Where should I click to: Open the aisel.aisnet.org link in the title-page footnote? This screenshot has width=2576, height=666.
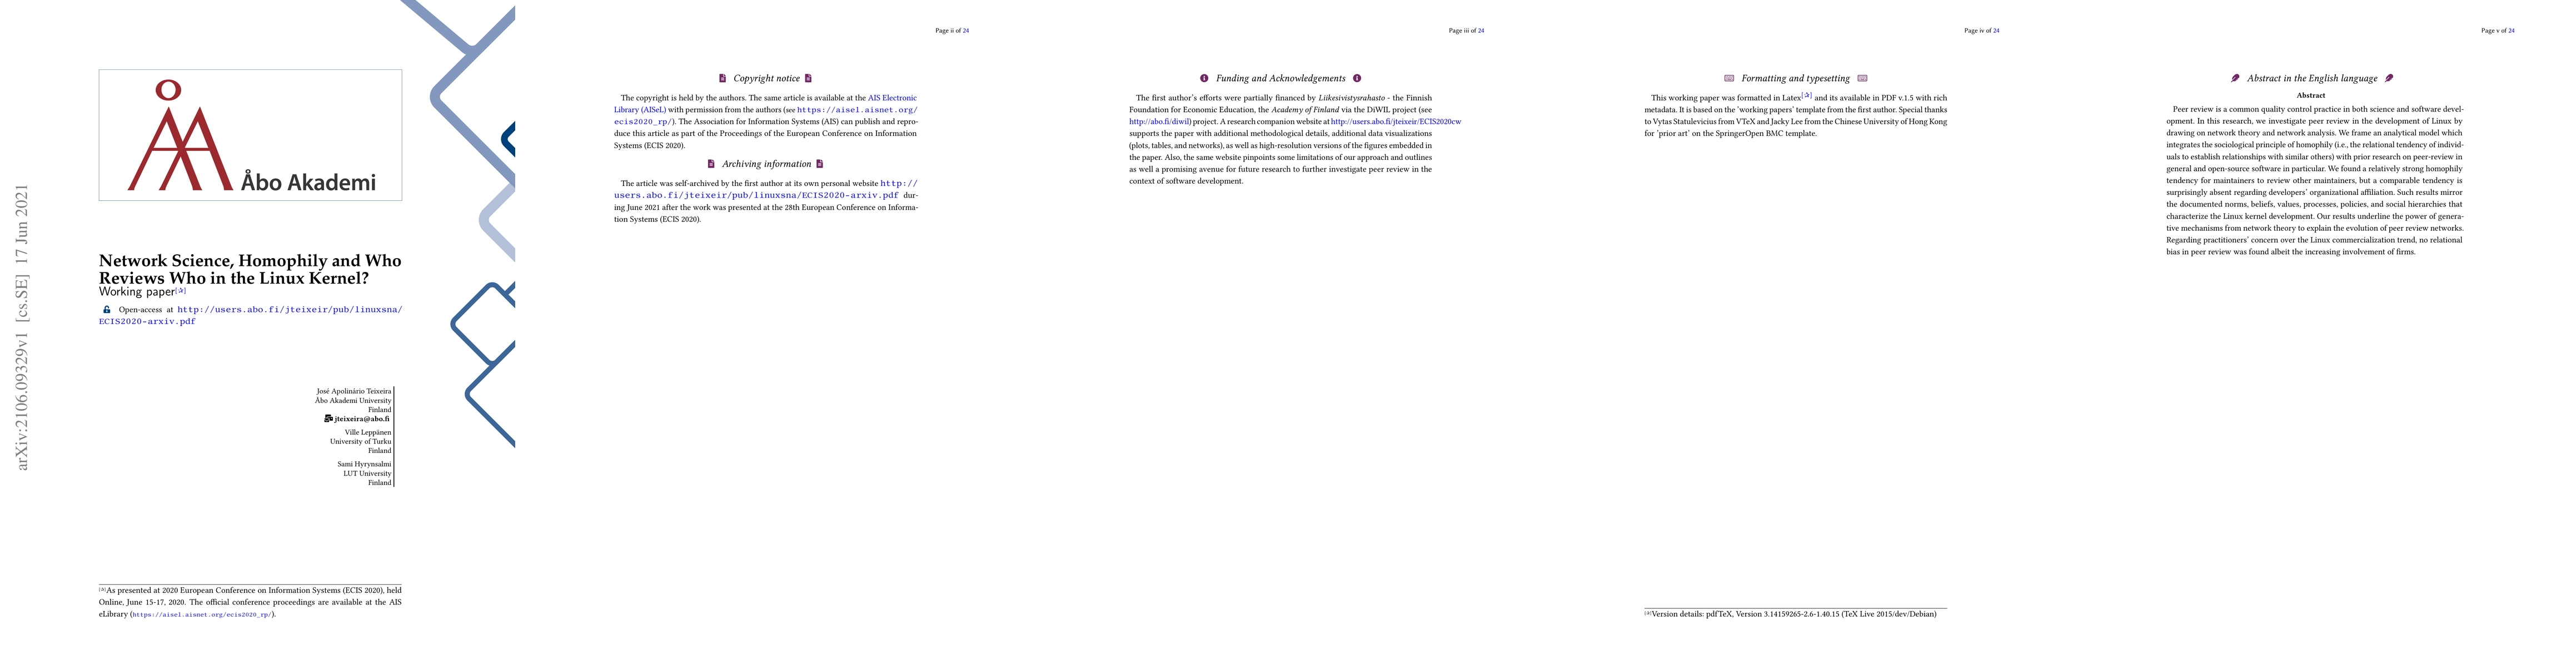203,615
